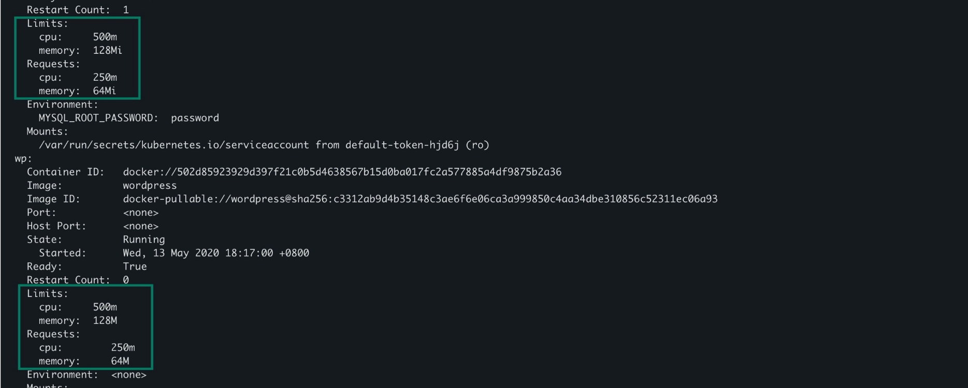Click the MYSQL_ROOT_PASSWORD environment variable name
Image resolution: width=968 pixels, height=388 pixels.
98,118
